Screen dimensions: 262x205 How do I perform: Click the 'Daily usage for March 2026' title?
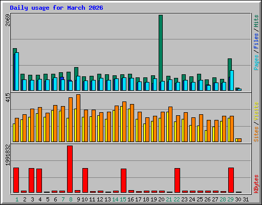point(56,8)
